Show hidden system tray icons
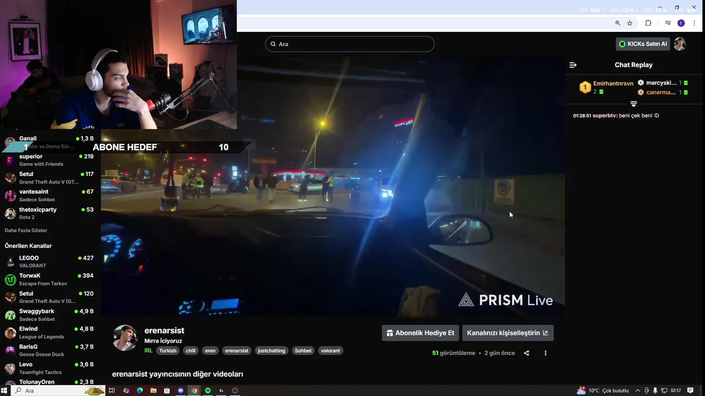Image resolution: width=705 pixels, height=396 pixels. (x=638, y=391)
